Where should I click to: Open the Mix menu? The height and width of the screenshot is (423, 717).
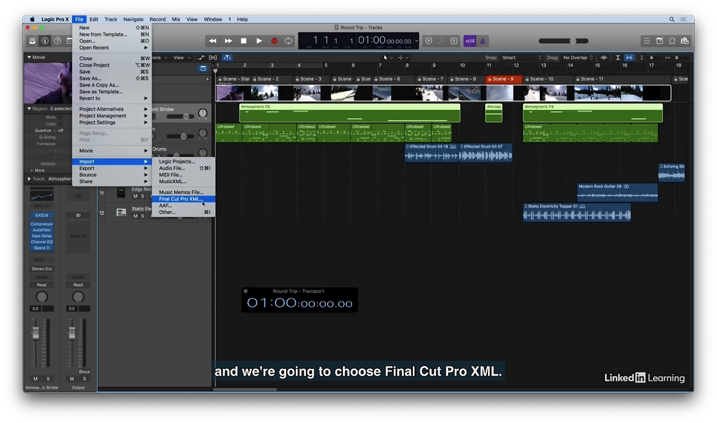click(176, 19)
